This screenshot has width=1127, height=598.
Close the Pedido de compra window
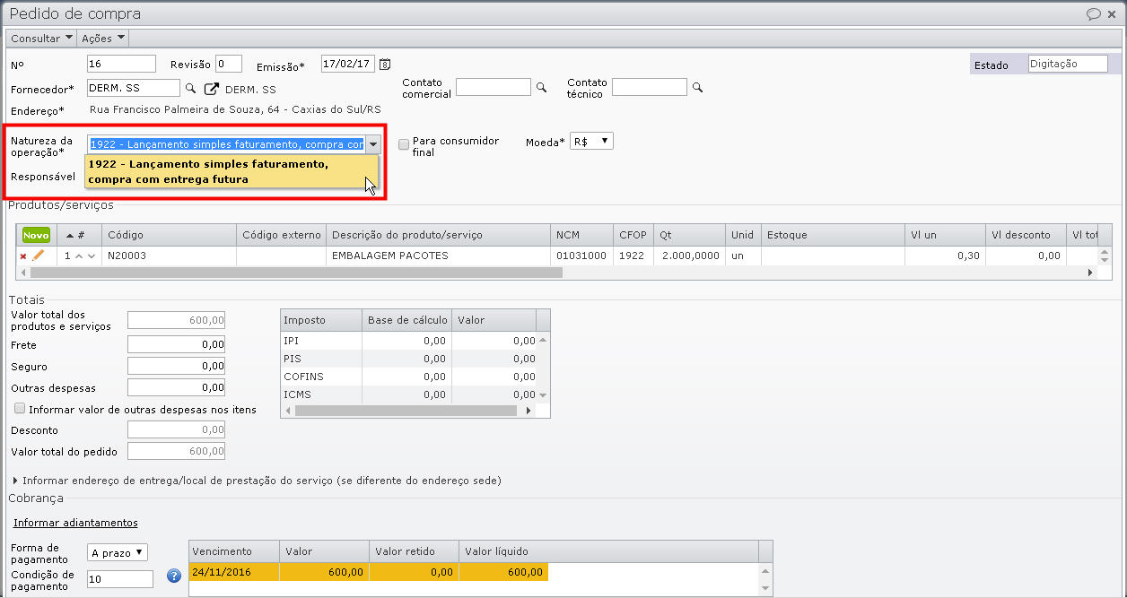pos(1113,14)
